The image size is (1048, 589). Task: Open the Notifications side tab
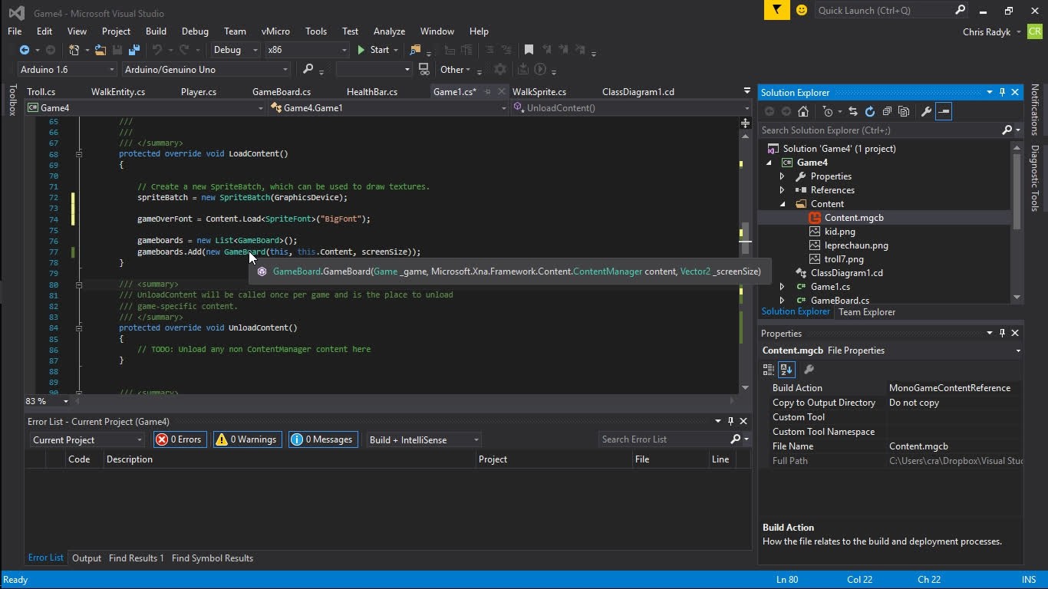tap(1035, 109)
